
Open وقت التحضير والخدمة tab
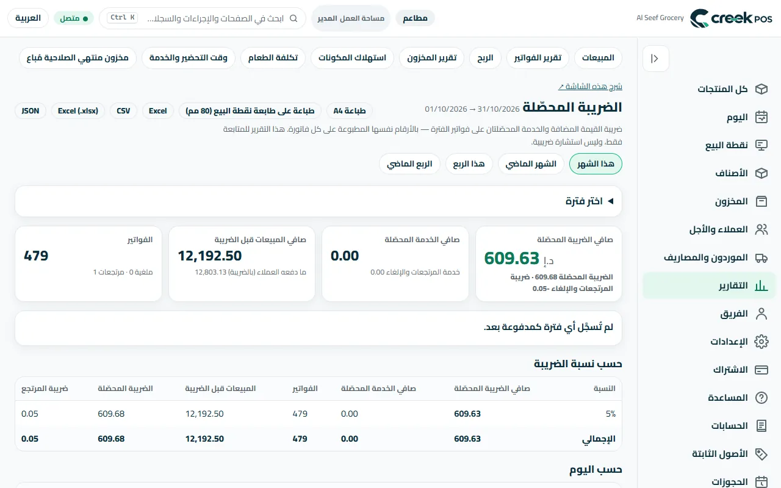pyautogui.click(x=189, y=58)
